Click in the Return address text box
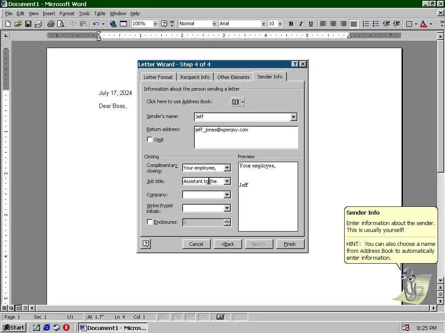Viewport: 445px width, 333px height. [x=246, y=137]
